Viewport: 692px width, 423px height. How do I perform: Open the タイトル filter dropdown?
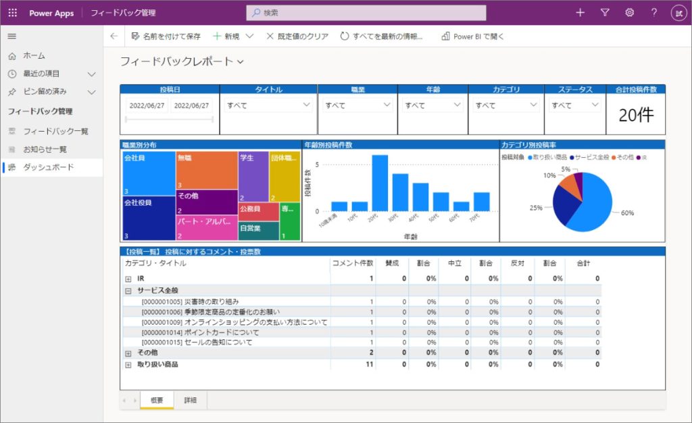pos(268,105)
